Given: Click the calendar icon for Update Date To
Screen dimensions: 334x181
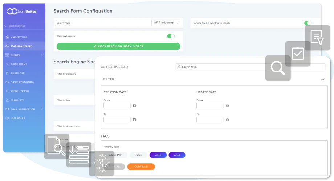Looking at the screenshot, I should (x=227, y=119).
